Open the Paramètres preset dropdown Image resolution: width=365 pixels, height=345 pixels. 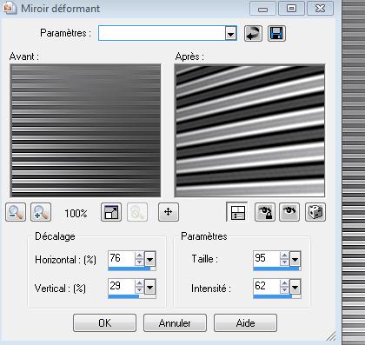(230, 33)
